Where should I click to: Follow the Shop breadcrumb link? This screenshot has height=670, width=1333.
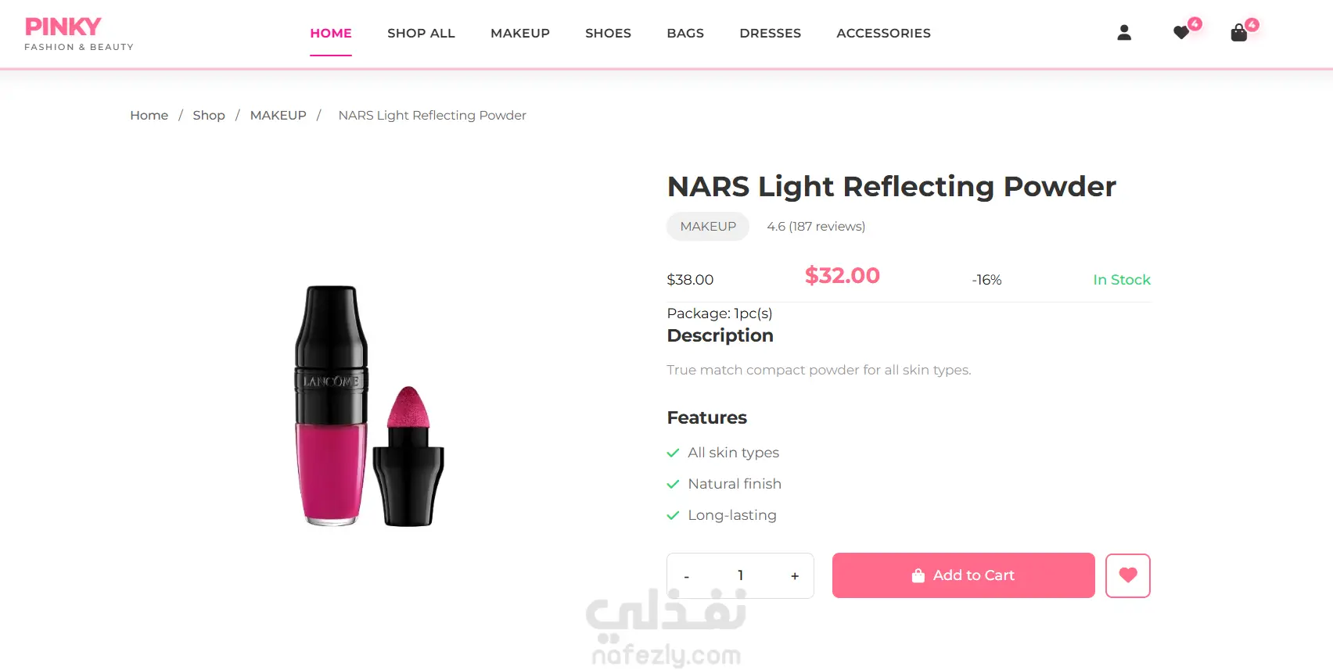click(209, 116)
